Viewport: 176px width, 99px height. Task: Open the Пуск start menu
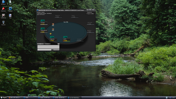coord(4,98)
